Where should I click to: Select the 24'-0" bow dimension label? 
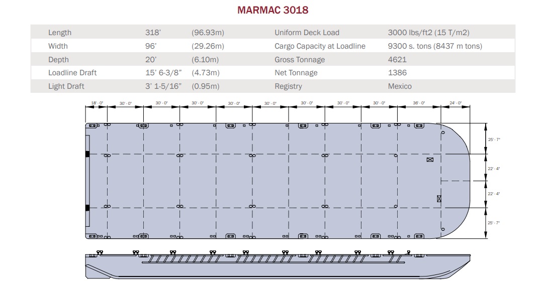[456, 103]
